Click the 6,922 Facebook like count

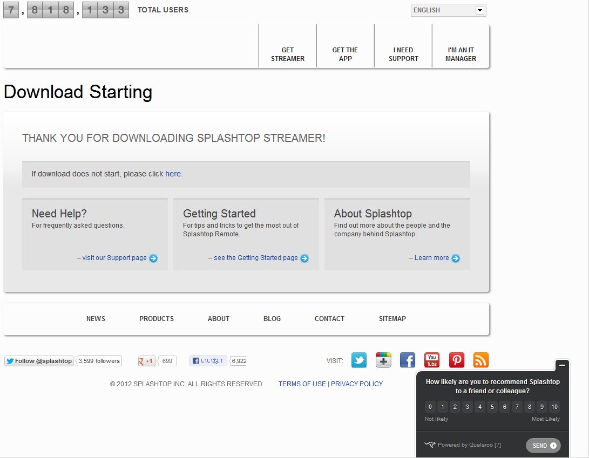(x=239, y=361)
